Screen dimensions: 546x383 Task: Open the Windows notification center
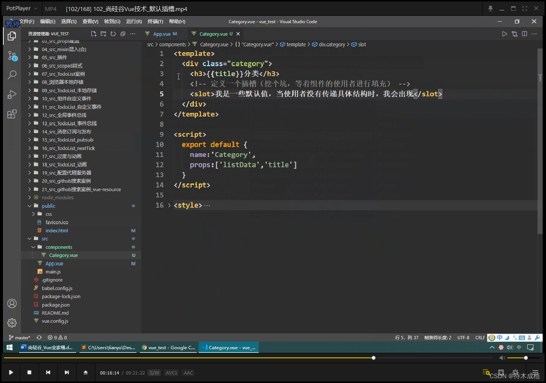(530, 347)
